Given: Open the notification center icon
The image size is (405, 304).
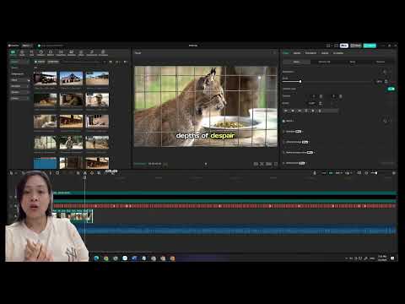Looking at the screenshot, I should coord(392,258).
